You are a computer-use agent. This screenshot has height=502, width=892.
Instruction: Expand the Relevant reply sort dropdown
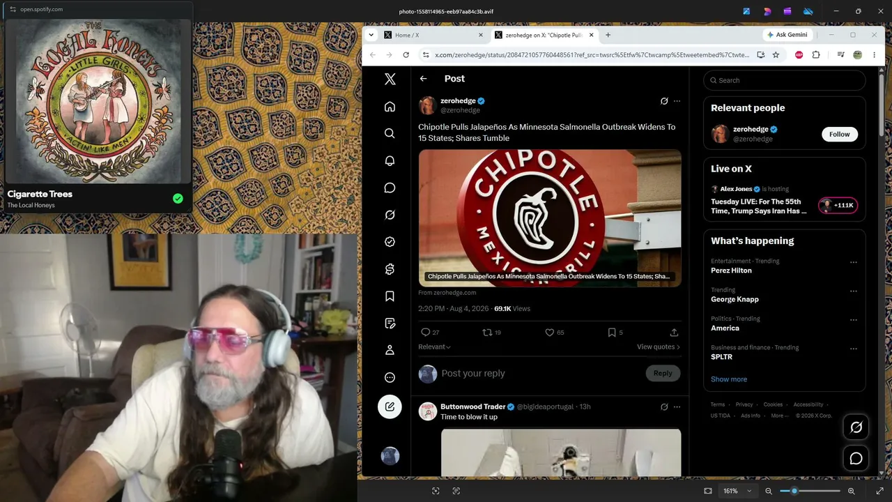point(434,347)
